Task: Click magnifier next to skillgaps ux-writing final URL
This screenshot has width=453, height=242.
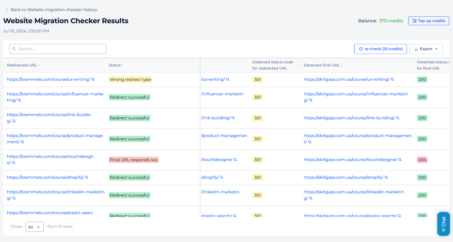Action: coord(392,79)
